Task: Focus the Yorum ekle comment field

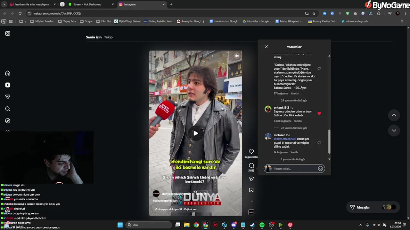Action: pyautogui.click(x=295, y=169)
